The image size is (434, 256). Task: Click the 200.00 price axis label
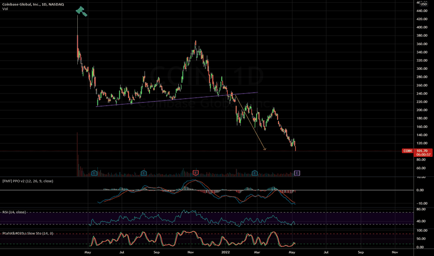(421, 110)
